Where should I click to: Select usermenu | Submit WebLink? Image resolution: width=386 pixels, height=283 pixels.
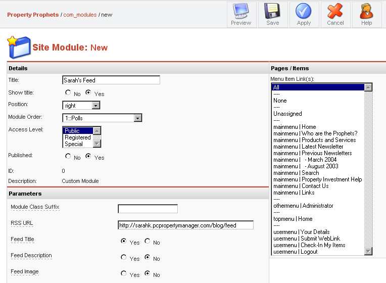[x=318, y=239]
